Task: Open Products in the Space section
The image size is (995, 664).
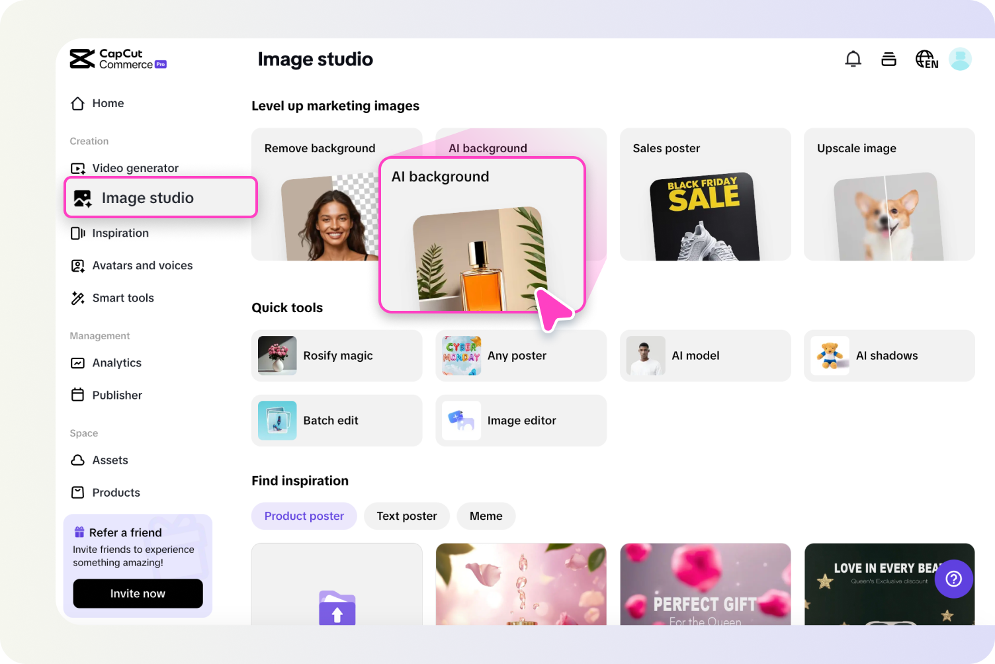Action: (x=116, y=492)
